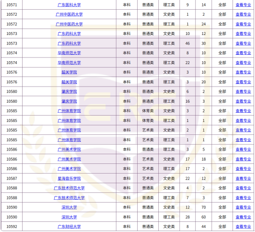
Task: Click 肇庆学院 link in 理工类 row
Action: [x=69, y=101]
